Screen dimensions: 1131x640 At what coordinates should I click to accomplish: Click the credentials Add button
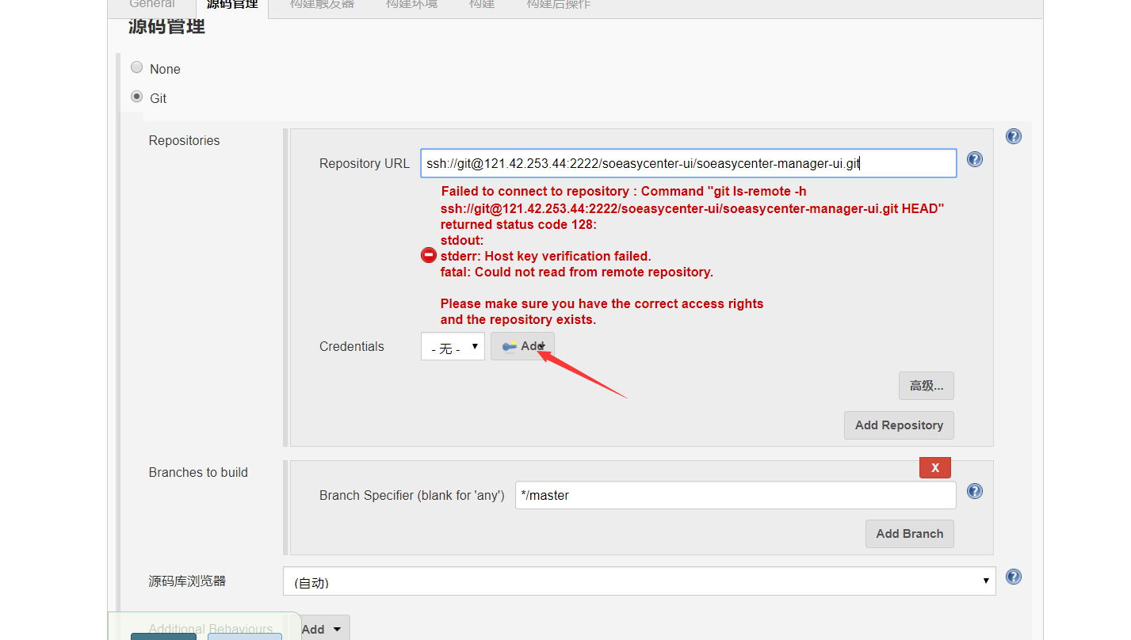[522, 346]
